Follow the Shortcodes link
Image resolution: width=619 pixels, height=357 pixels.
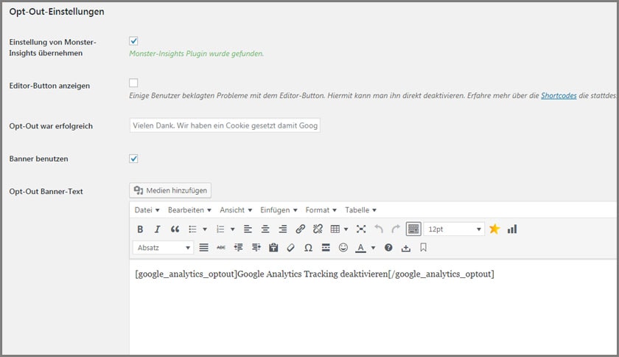click(x=559, y=96)
